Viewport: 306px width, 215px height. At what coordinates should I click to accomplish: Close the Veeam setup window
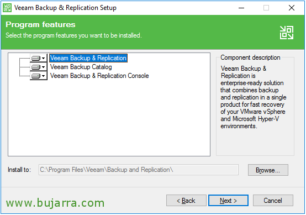[292, 8]
